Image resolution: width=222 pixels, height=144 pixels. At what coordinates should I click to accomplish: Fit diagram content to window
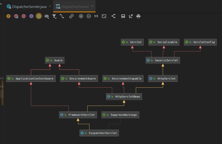coord(104,16)
